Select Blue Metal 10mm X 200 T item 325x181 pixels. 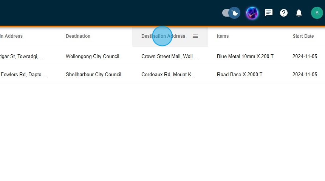[245, 57]
